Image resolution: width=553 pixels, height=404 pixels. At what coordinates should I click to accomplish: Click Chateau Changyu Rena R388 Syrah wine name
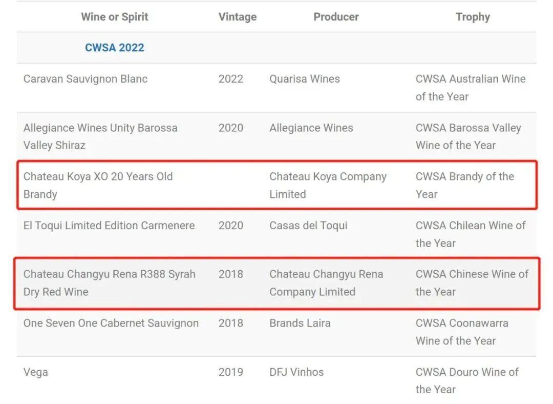109,282
